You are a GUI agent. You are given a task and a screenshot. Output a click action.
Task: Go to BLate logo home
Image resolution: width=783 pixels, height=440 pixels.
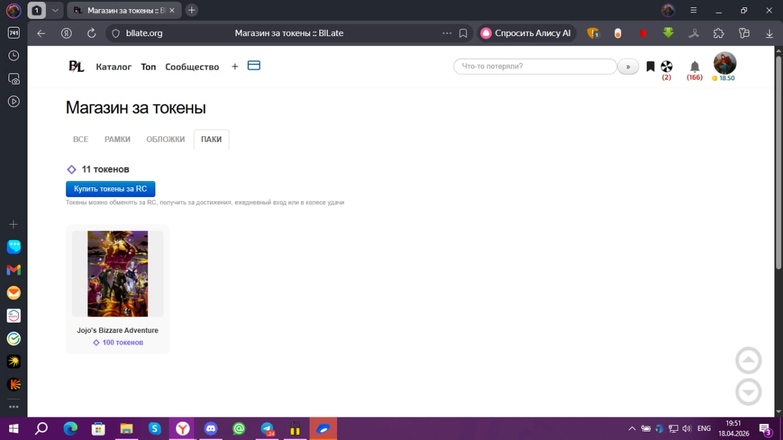[x=76, y=67]
